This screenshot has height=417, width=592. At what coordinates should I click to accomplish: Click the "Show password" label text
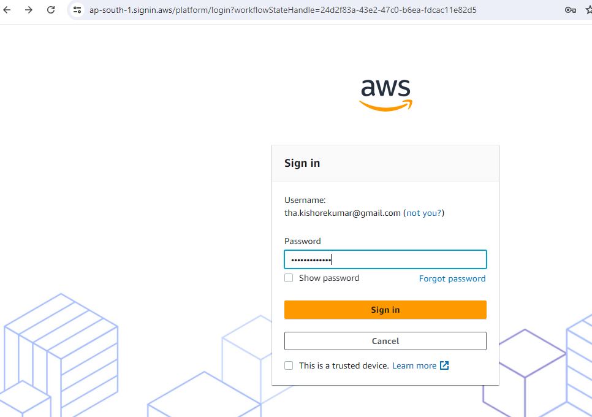tap(329, 278)
